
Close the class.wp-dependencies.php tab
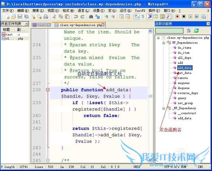click(x=103, y=25)
